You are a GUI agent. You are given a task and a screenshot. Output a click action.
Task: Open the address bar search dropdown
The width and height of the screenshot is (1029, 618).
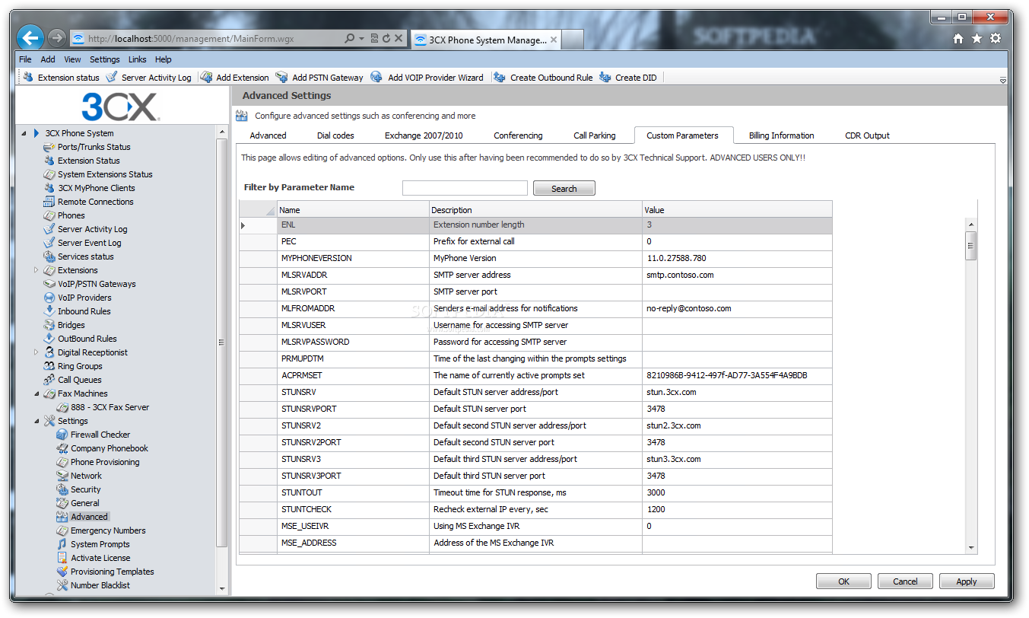tap(361, 38)
